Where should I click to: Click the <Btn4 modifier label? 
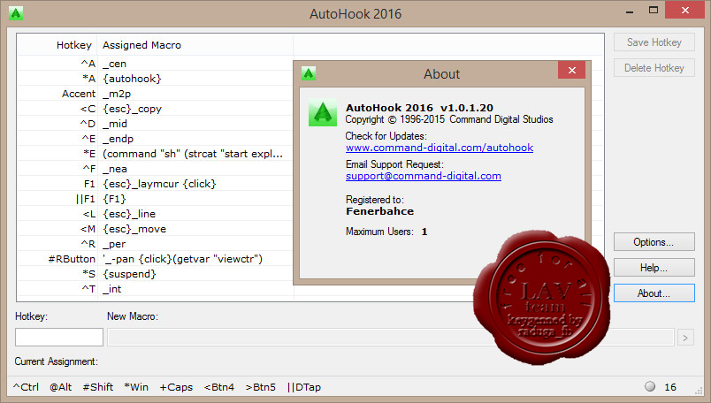tap(219, 387)
